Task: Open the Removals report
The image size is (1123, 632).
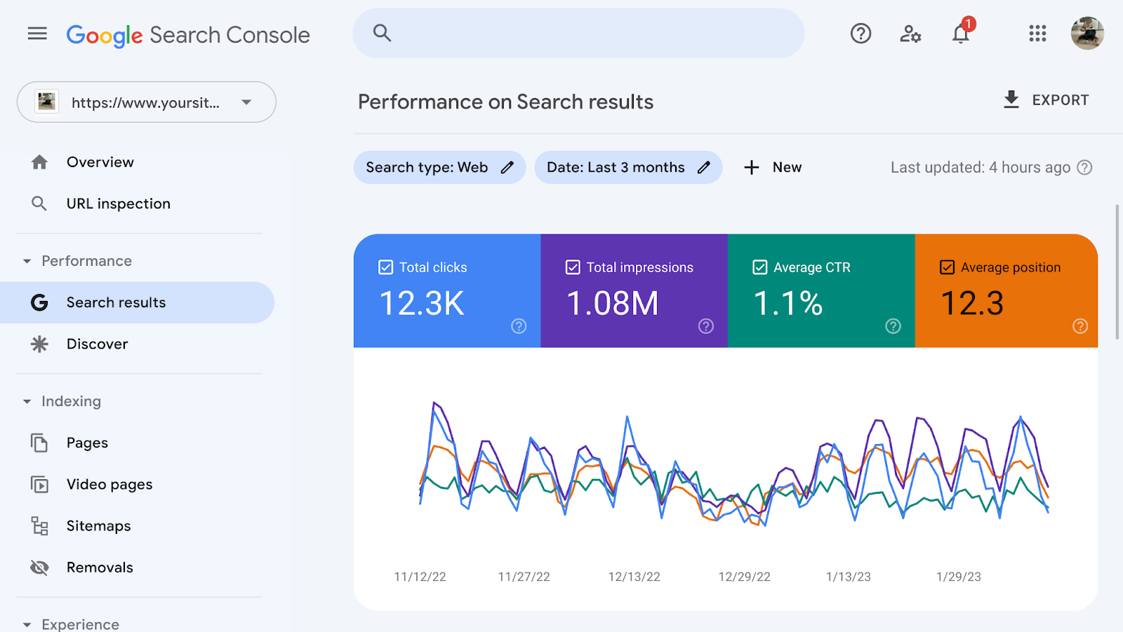Action: coord(100,567)
